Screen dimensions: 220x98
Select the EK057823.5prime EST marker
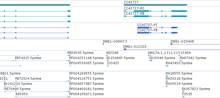(183, 92)
